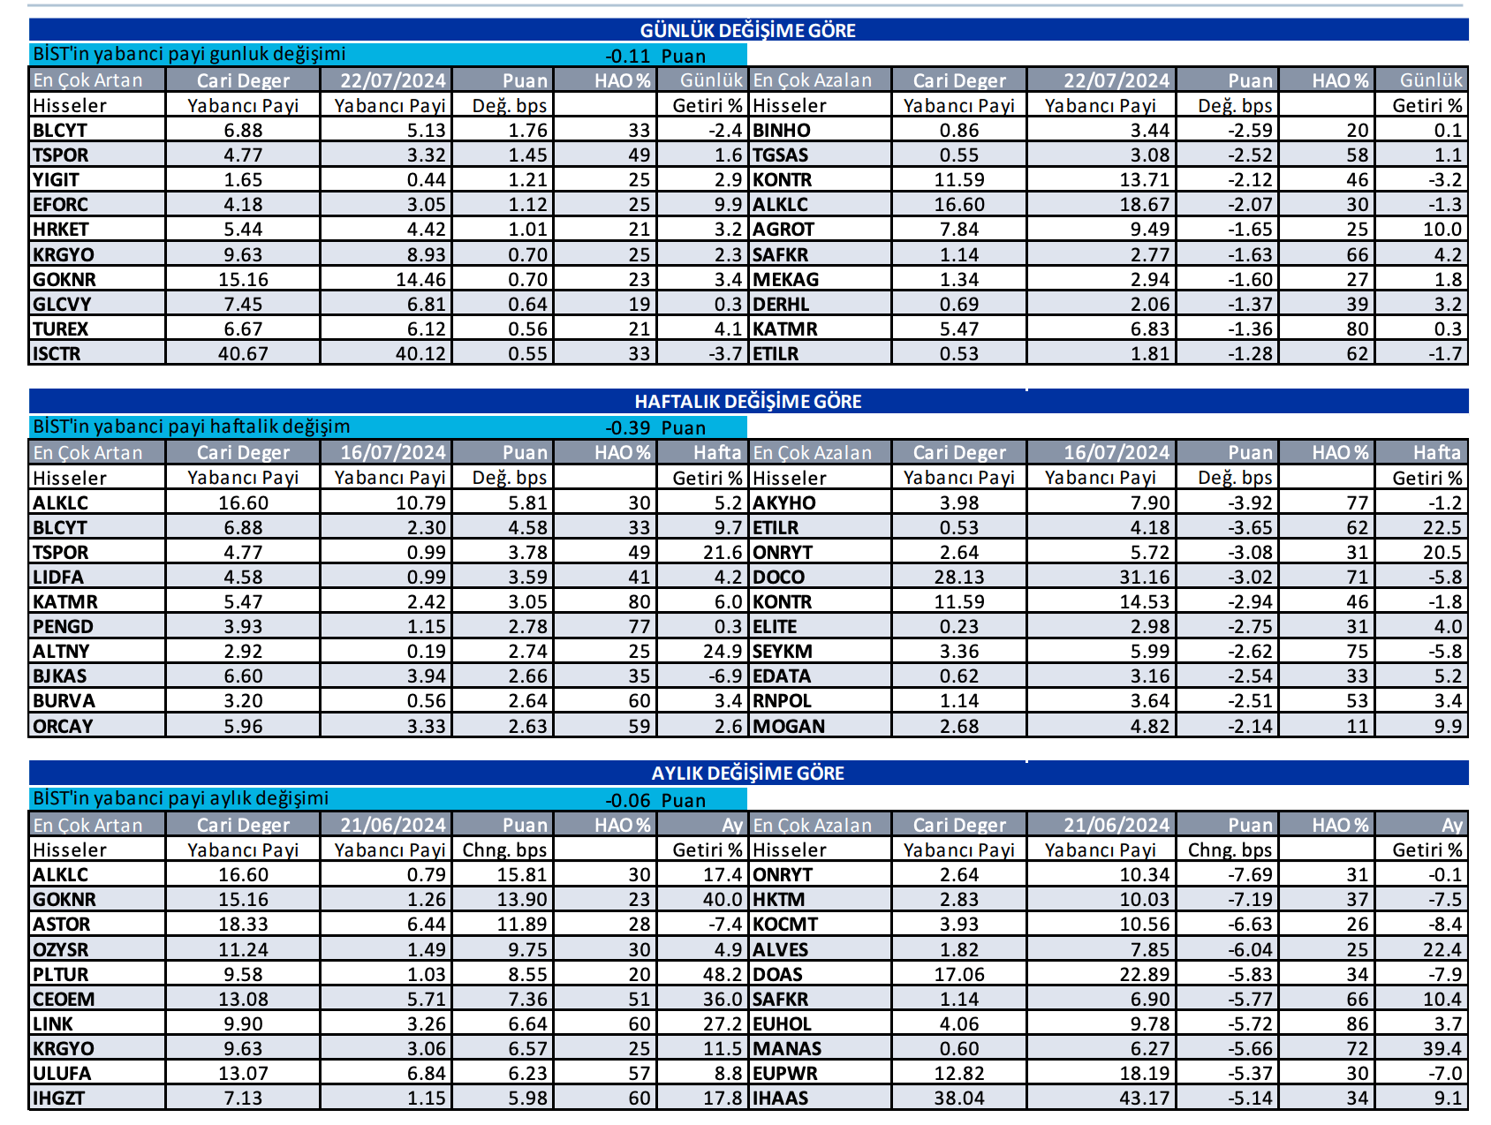Select the ALVES ticker cell
1491x1125 pixels.
[781, 950]
